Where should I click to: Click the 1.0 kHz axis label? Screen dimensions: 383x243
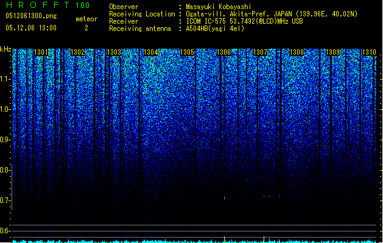click(x=5, y=109)
